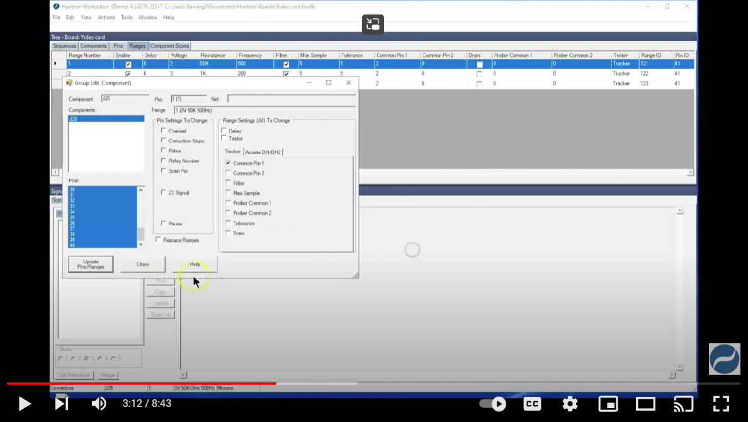748x422 pixels.
Task: Open YouTube player settings gear
Action: 570,404
